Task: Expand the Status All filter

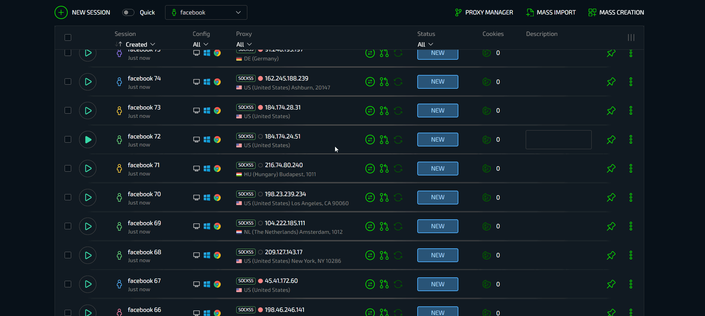Action: tap(425, 45)
